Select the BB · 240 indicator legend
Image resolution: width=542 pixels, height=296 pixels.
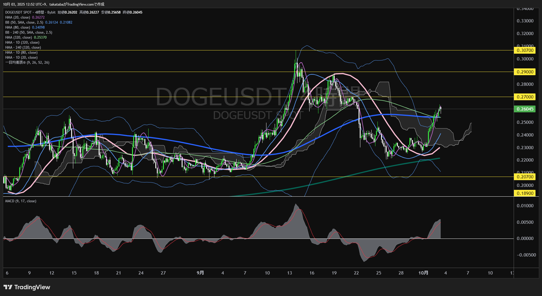click(29, 32)
